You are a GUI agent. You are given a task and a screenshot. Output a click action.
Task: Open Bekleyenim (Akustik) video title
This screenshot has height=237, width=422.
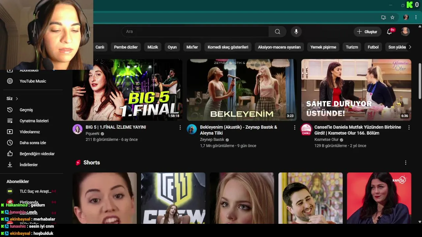tap(239, 130)
